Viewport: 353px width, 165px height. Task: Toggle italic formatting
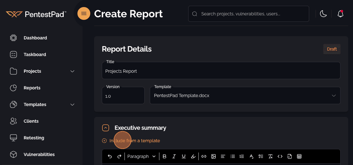tap(174, 156)
